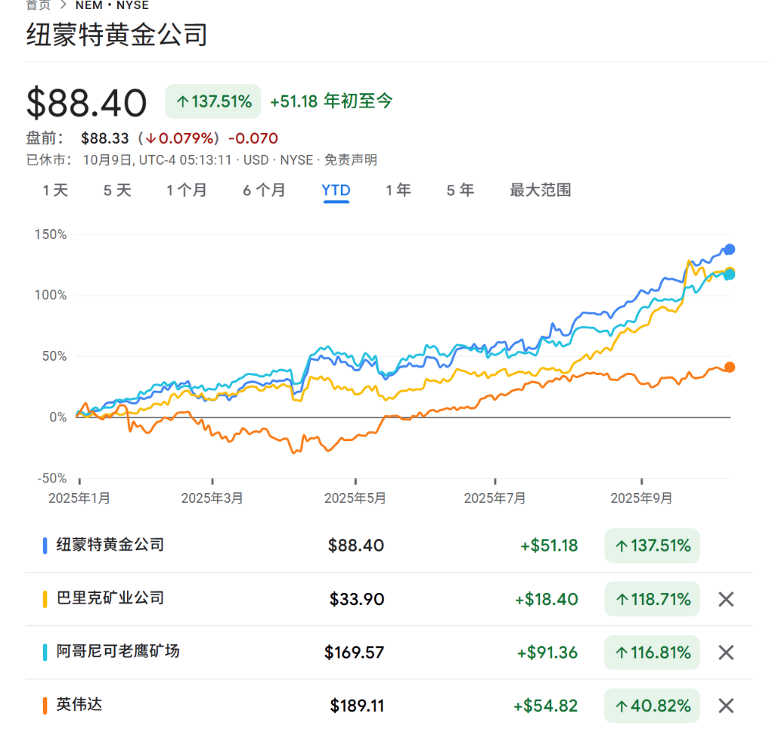The image size is (769, 732).
Task: Click the green 118.71% badge for 巴里克矿业公司
Action: tap(652, 599)
